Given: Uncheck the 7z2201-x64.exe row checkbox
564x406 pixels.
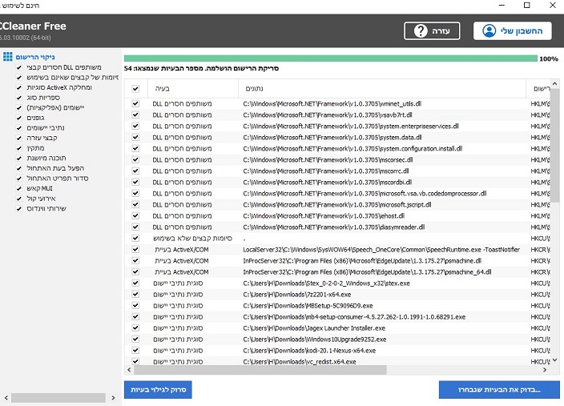Looking at the screenshot, I should (x=135, y=294).
